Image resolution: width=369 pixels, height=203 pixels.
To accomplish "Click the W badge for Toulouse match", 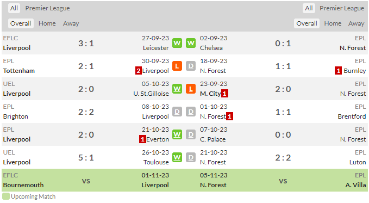I will click(177, 157).
